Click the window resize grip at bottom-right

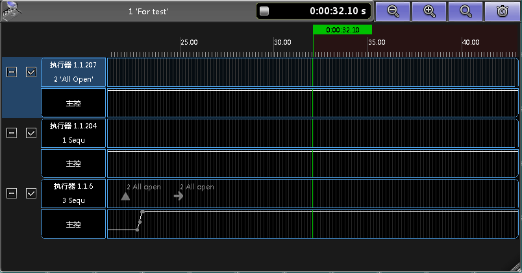coord(516,267)
